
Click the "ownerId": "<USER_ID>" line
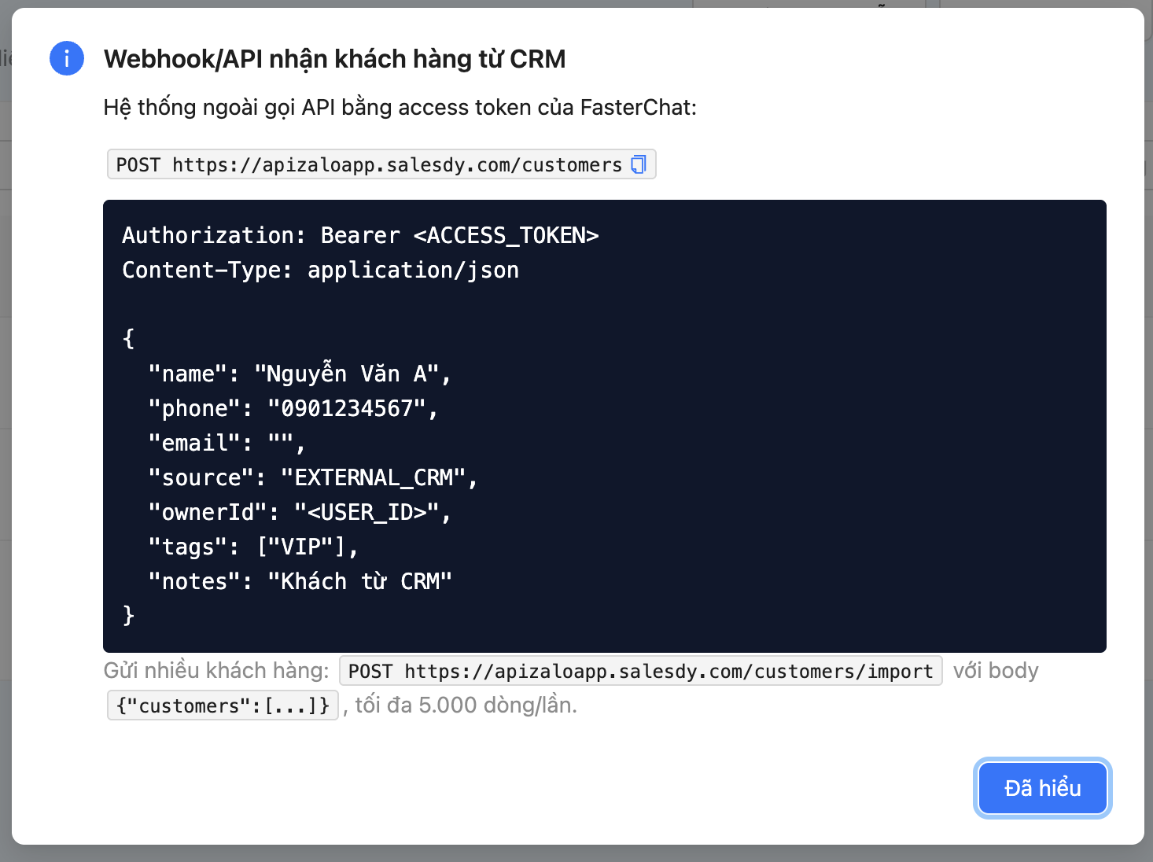point(300,512)
